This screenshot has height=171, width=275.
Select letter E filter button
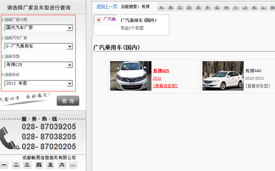199,7
